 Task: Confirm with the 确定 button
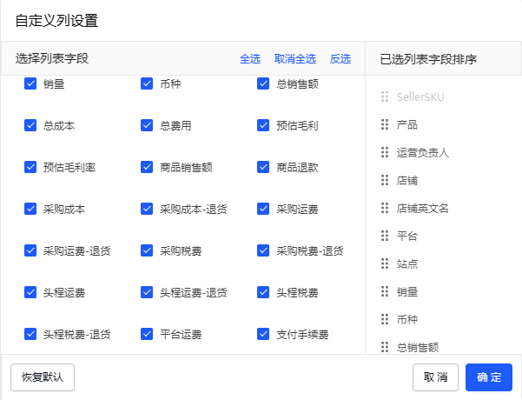(489, 377)
